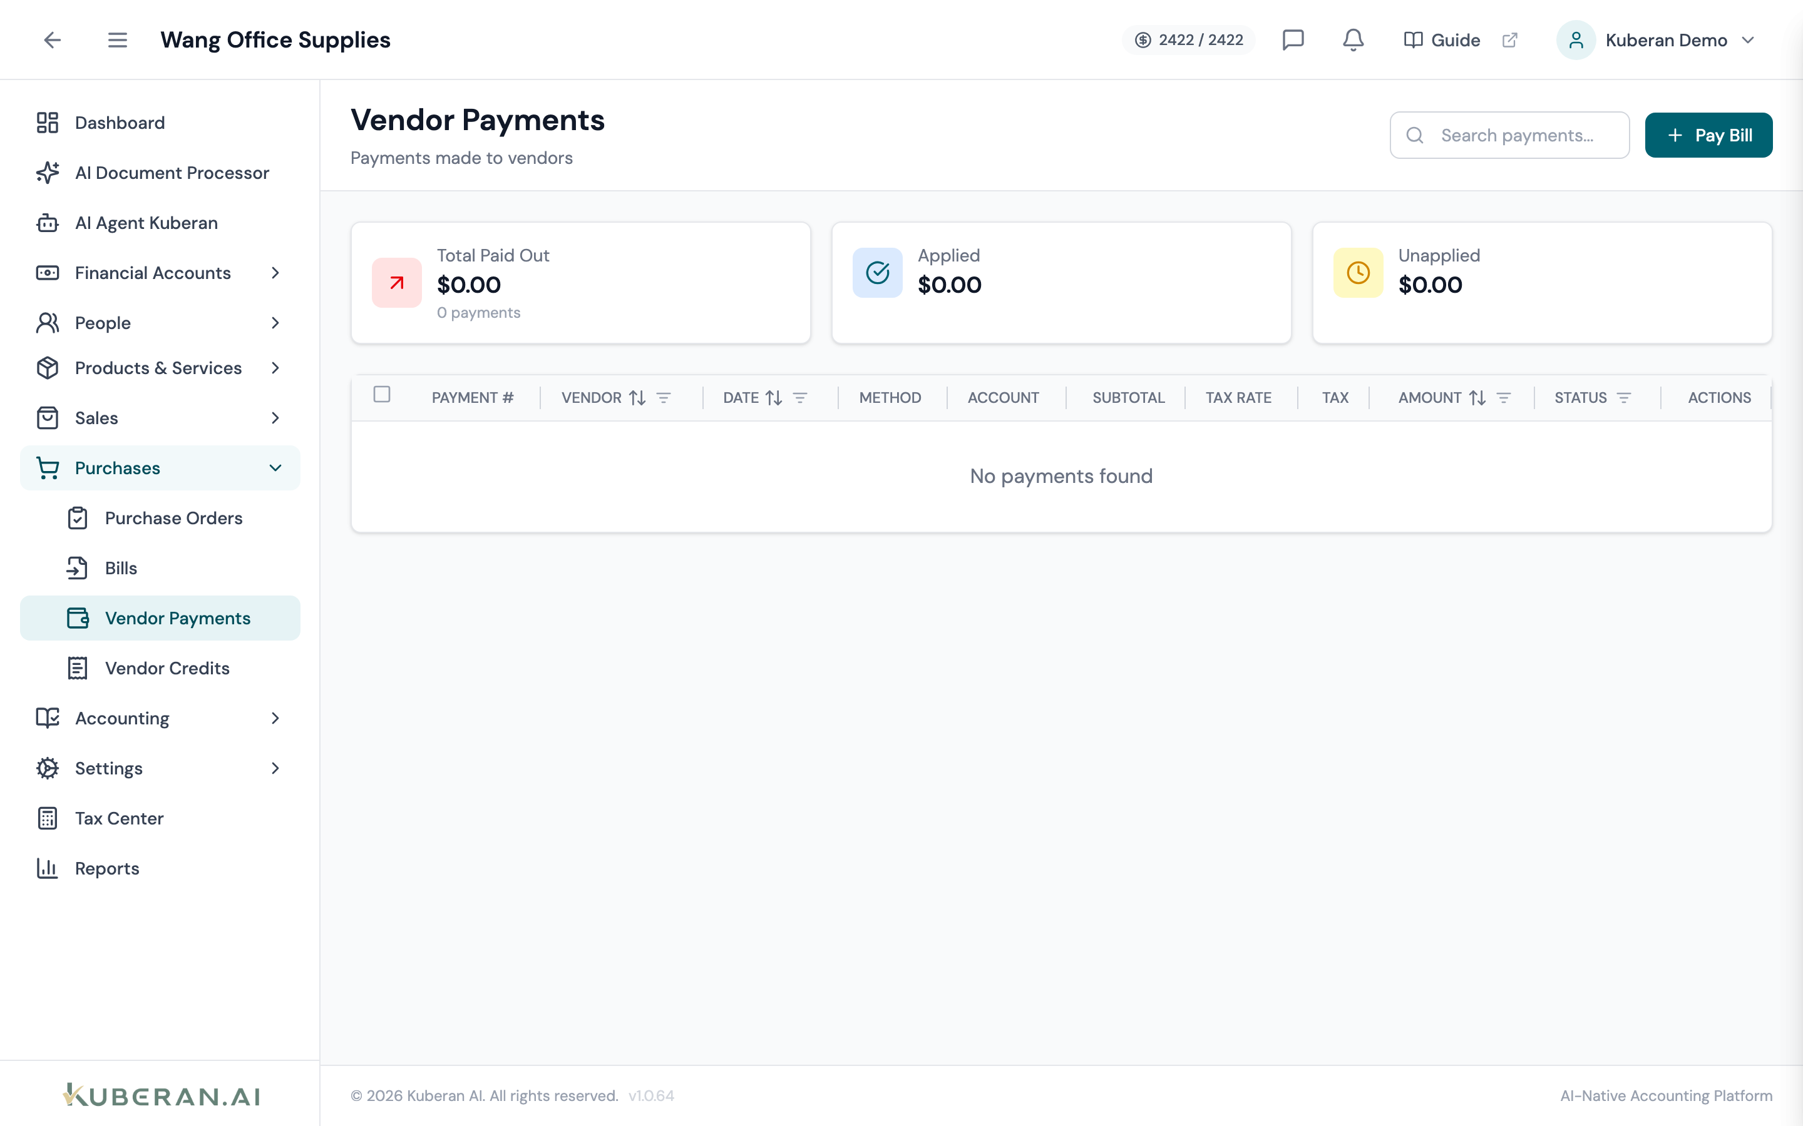Open the Kuberan Demo account dropdown arrow

1748,39
